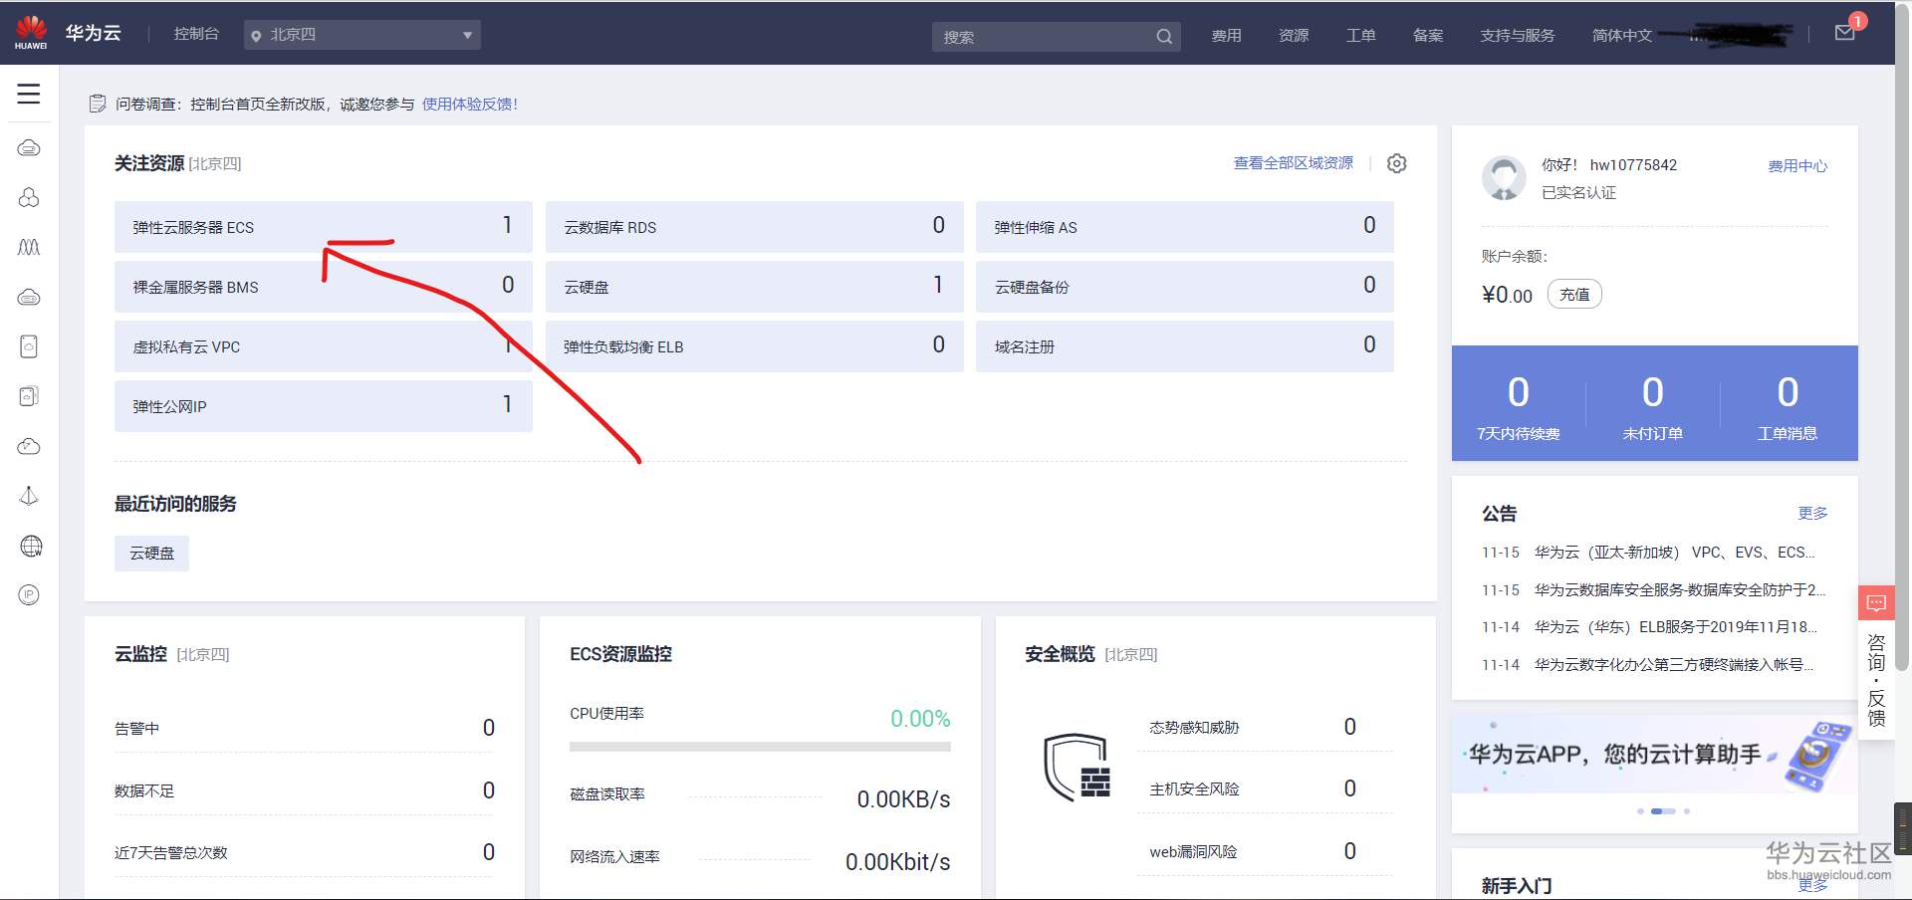1912x900 pixels.
Task: Open 虚拟私有云 VPC resource card
Action: click(324, 346)
